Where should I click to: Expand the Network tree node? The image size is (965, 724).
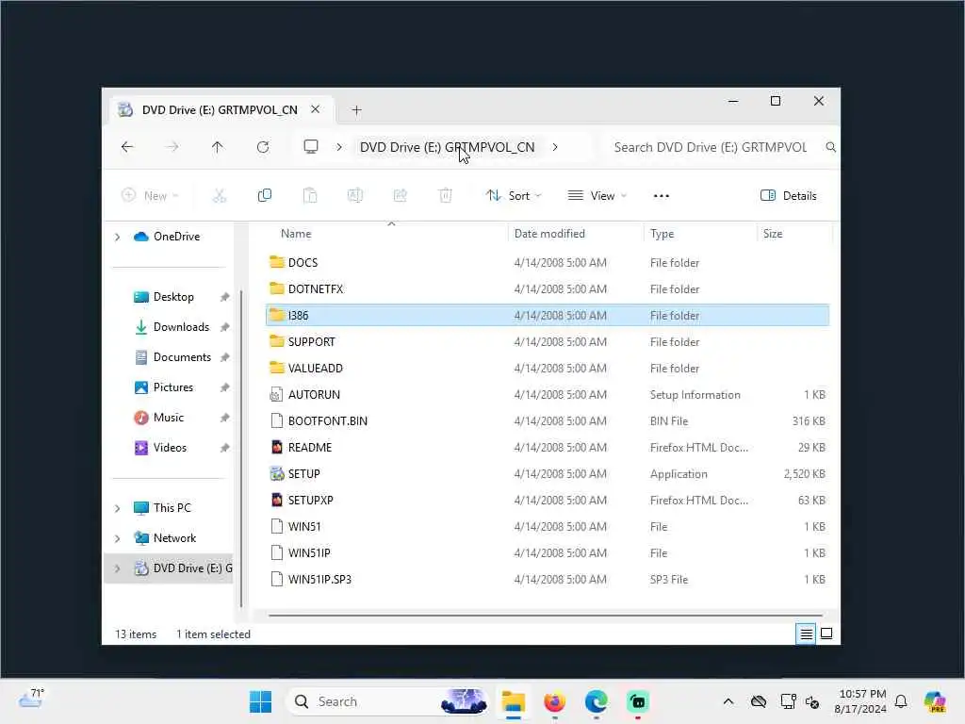(117, 538)
